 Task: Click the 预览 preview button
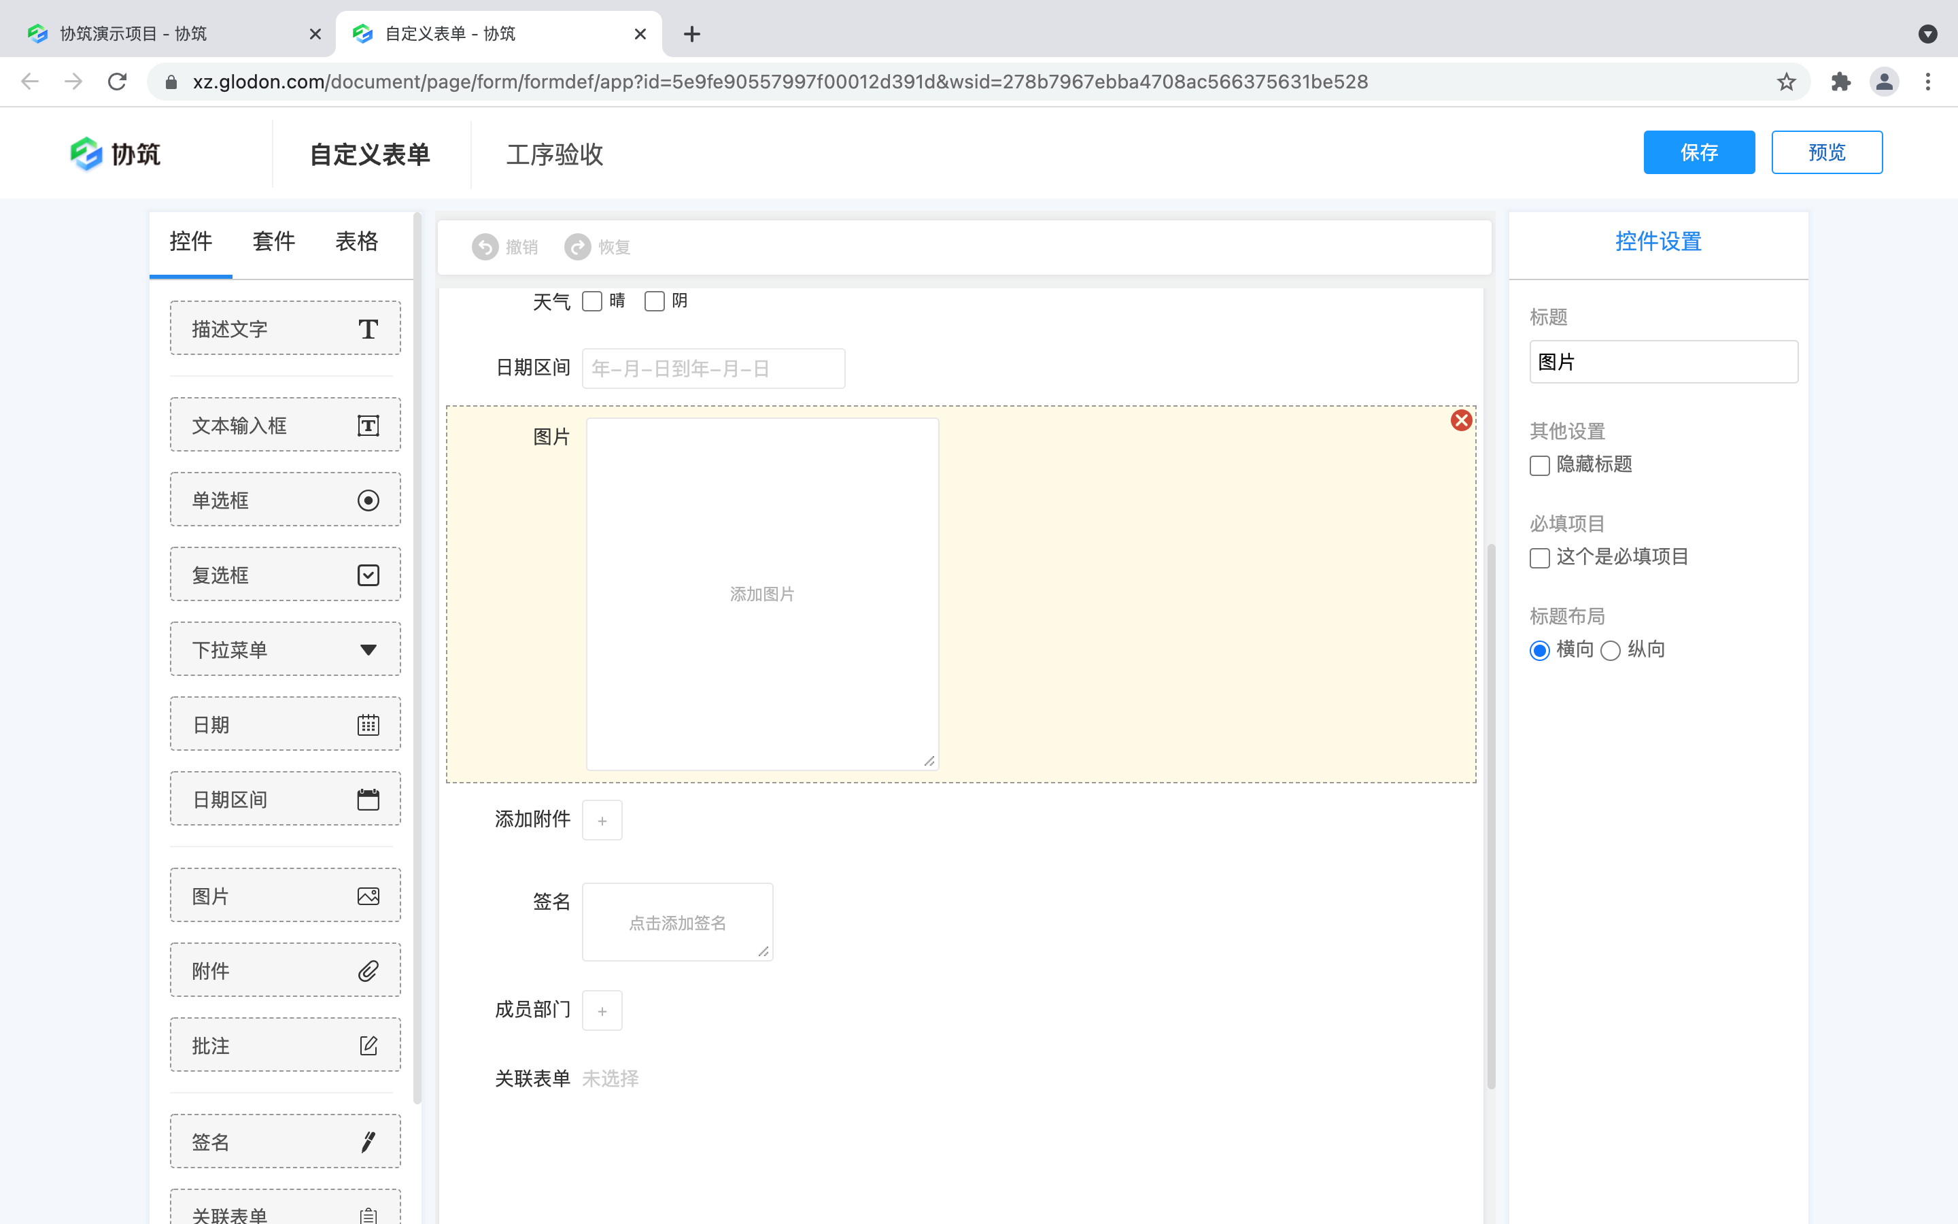pos(1827,152)
